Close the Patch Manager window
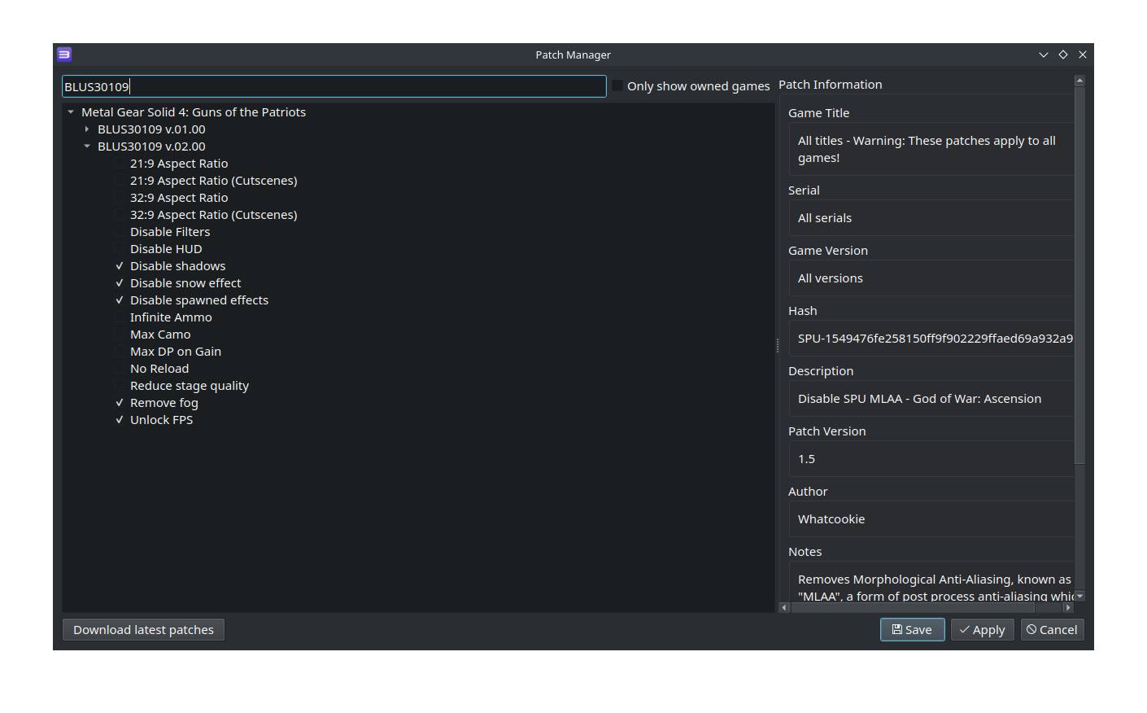Viewport: 1147px width, 713px height. [x=1083, y=55]
